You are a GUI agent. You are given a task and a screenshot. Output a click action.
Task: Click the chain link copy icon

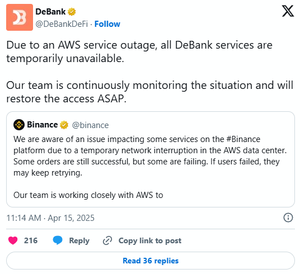coord(107,240)
